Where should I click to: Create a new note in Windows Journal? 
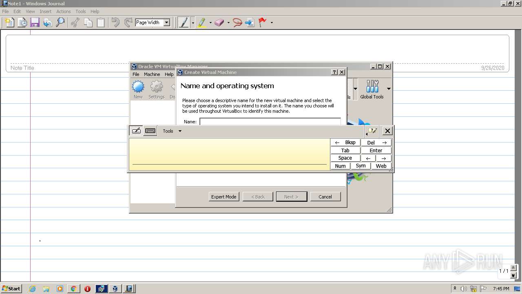pos(9,22)
